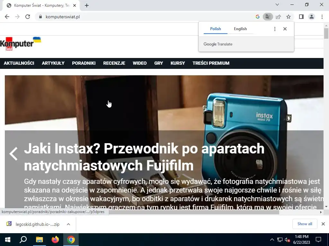Expand the download item options chevron
Screen dimensions: 329x246
pos(68,224)
